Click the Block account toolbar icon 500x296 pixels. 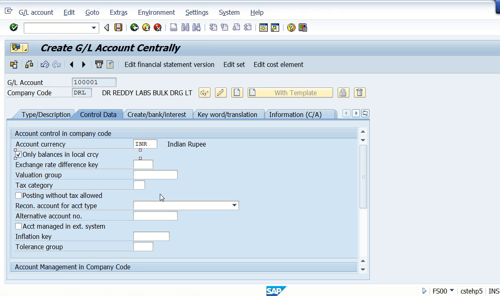pos(99,64)
